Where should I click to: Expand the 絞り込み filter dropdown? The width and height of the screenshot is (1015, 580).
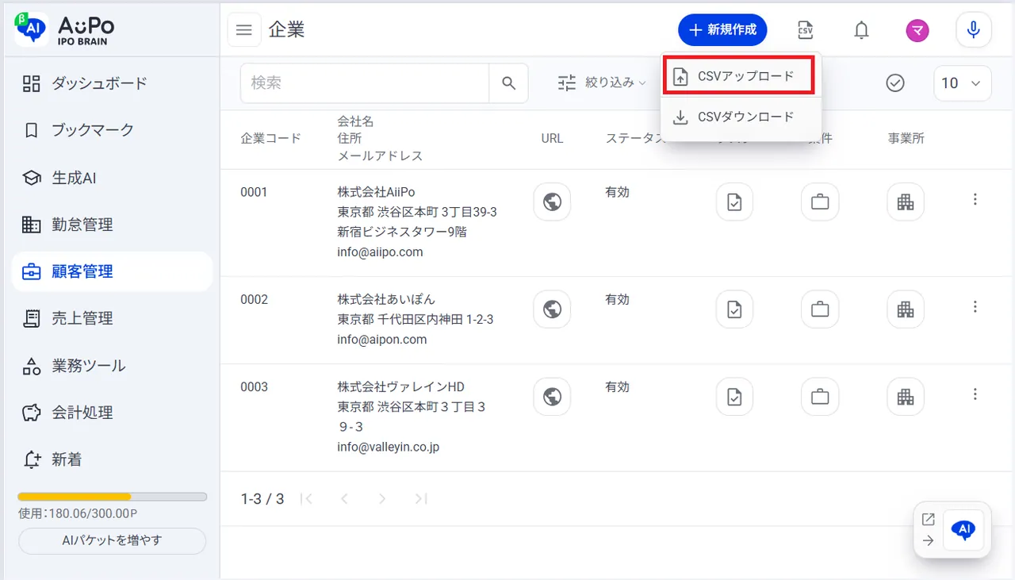point(601,83)
